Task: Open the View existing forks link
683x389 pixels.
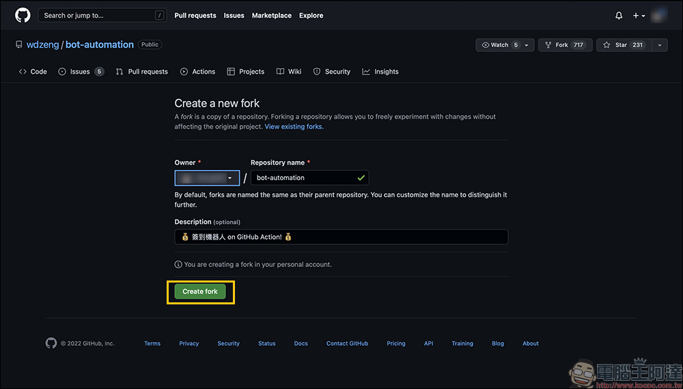Action: point(294,126)
